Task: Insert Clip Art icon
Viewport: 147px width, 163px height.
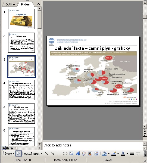Action: coord(90,153)
